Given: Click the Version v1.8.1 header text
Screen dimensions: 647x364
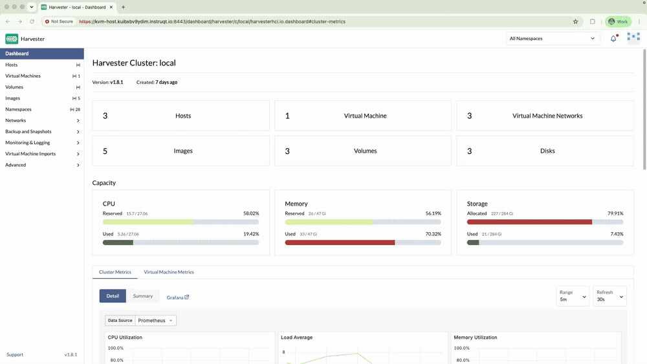Looking at the screenshot, I should pos(107,82).
